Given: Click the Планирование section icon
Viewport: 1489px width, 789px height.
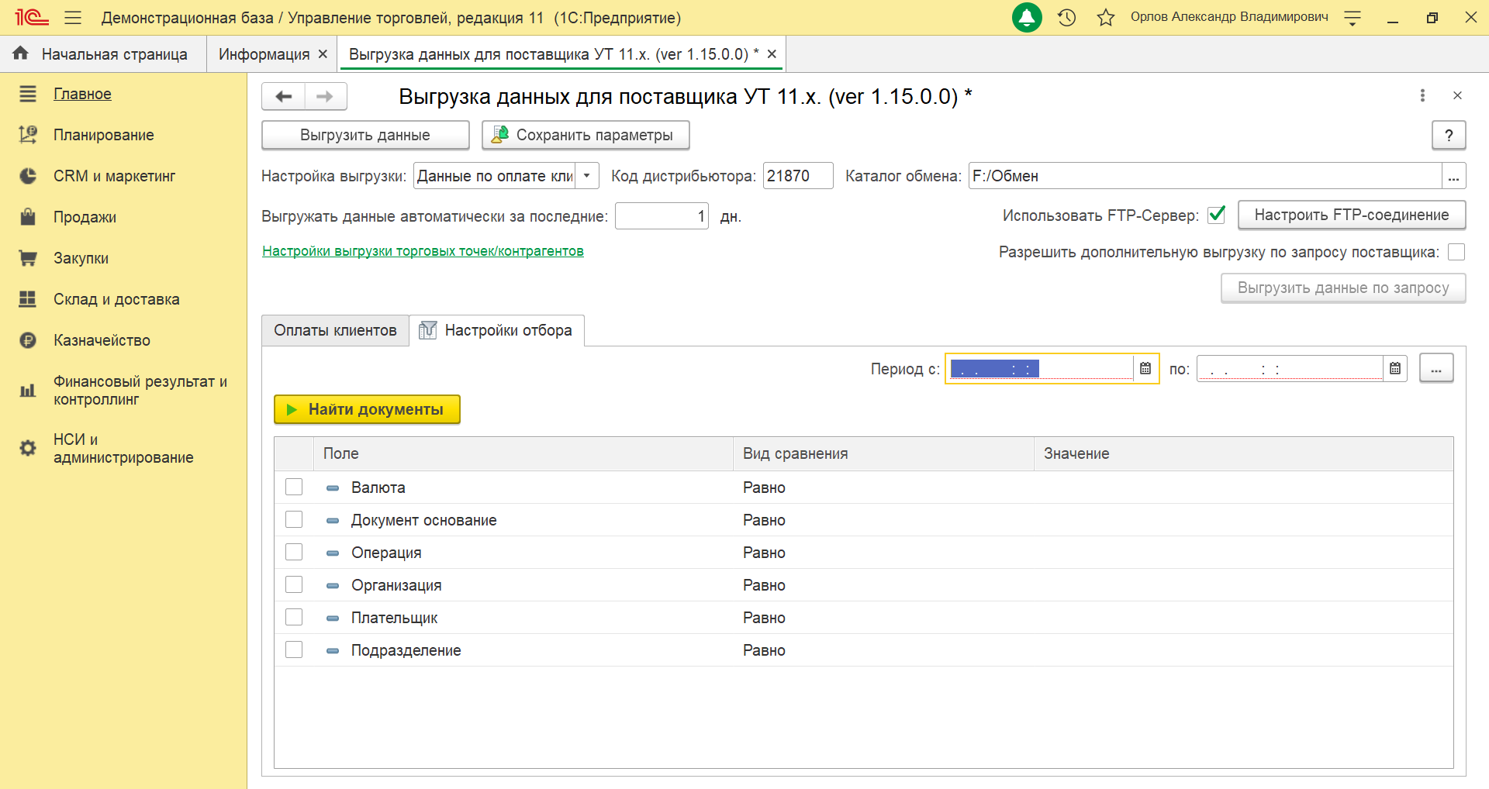Looking at the screenshot, I should point(28,135).
